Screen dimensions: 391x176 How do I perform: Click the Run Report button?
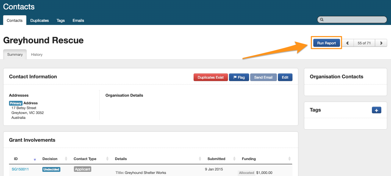326,43
